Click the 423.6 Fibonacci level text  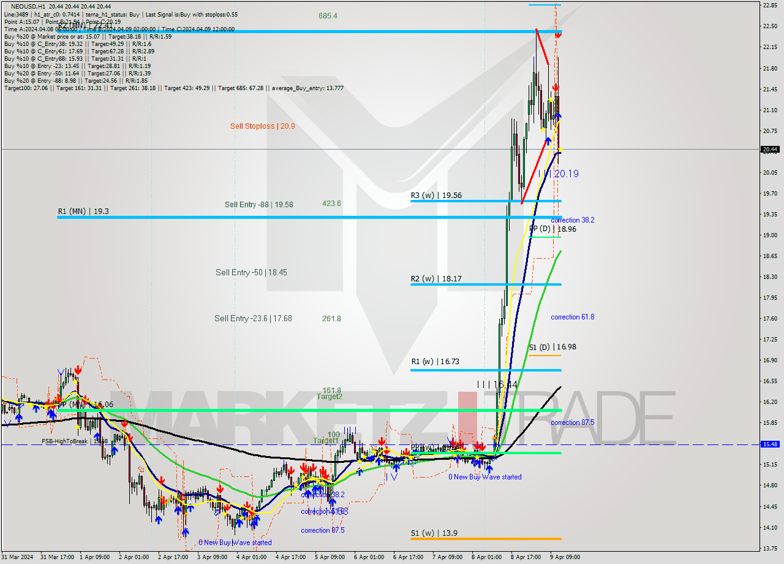[331, 204]
